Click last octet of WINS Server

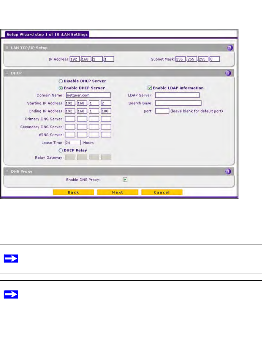coord(106,135)
